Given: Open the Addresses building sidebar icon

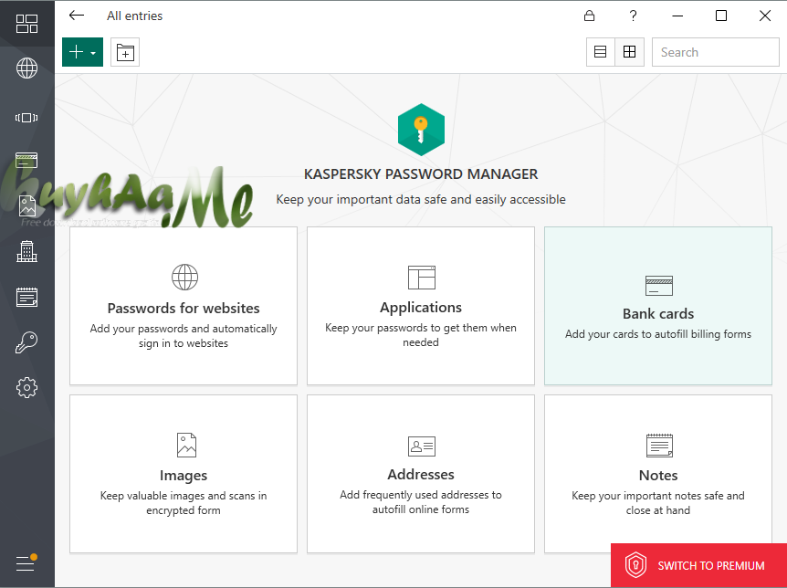Looking at the screenshot, I should [26, 251].
